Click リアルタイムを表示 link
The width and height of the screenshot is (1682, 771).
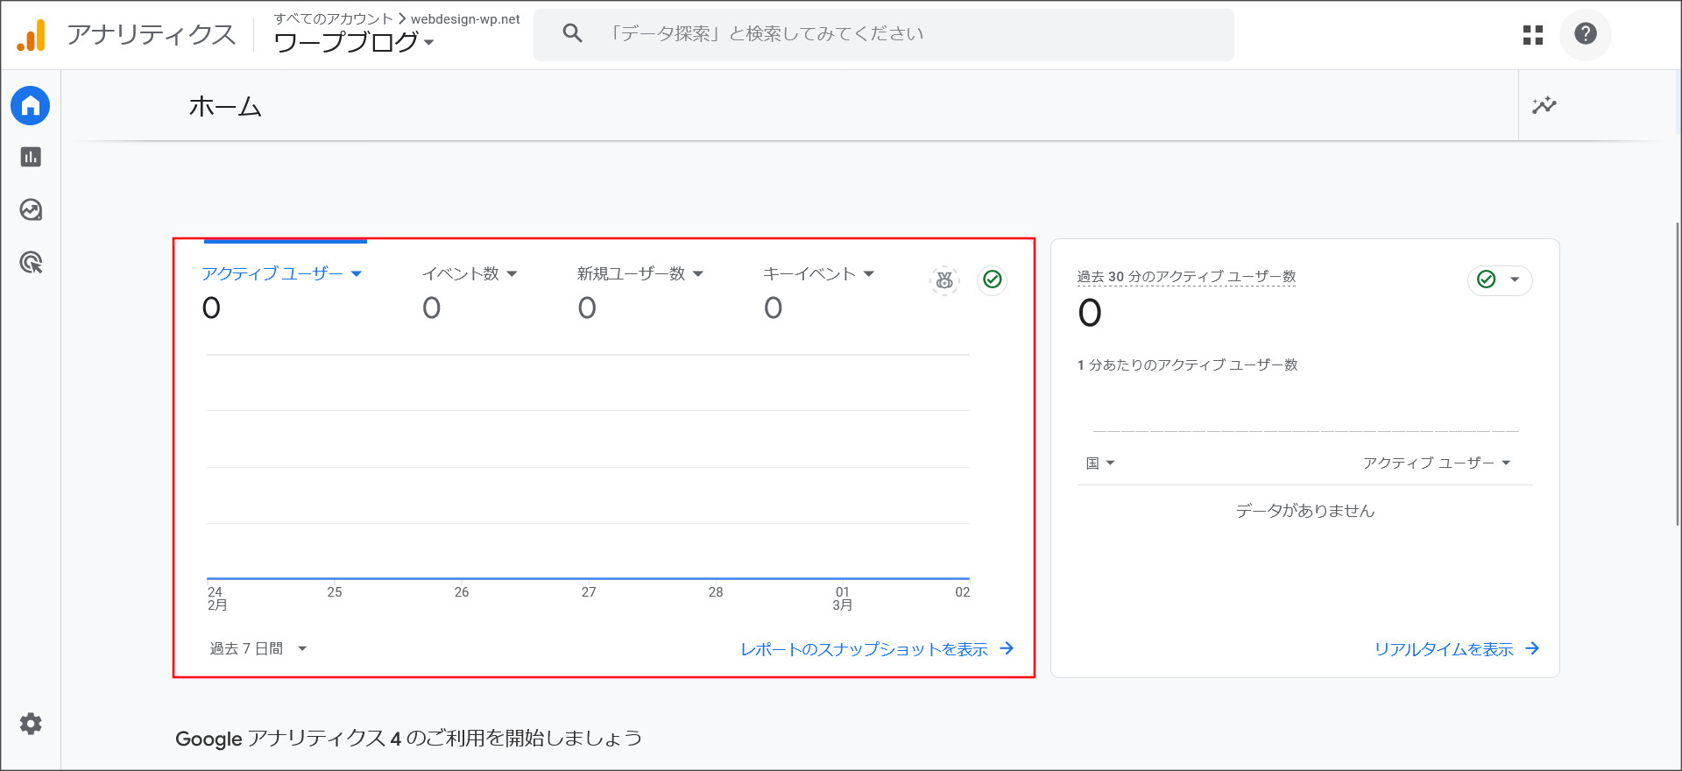tap(1444, 649)
